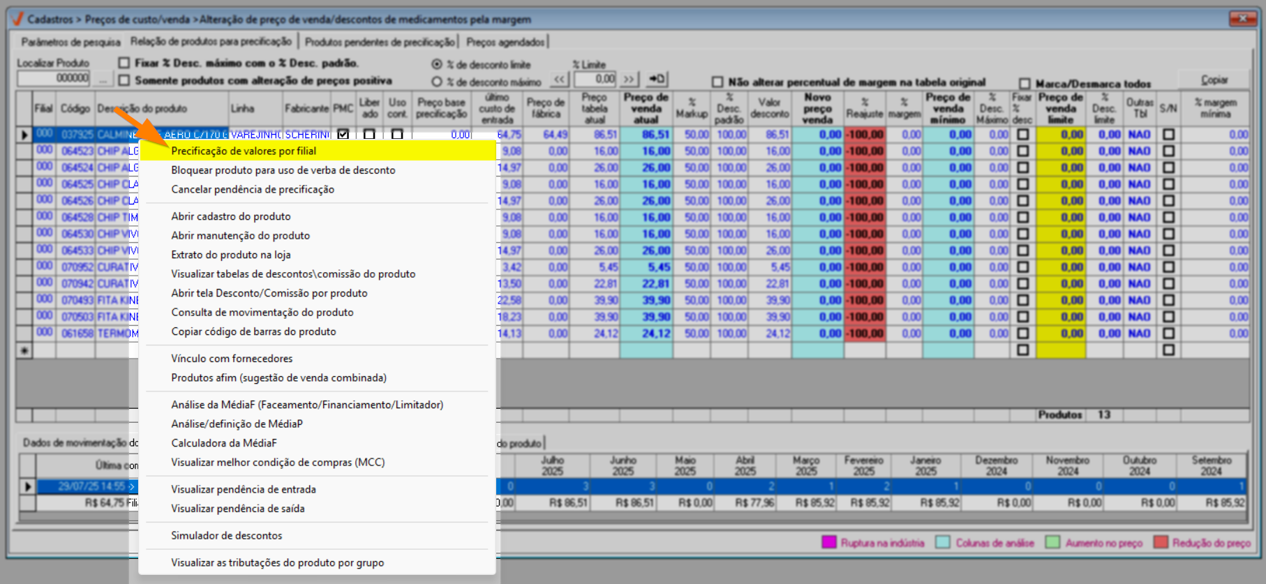Click Calculadora da MédiaF menu entry

pyautogui.click(x=224, y=443)
